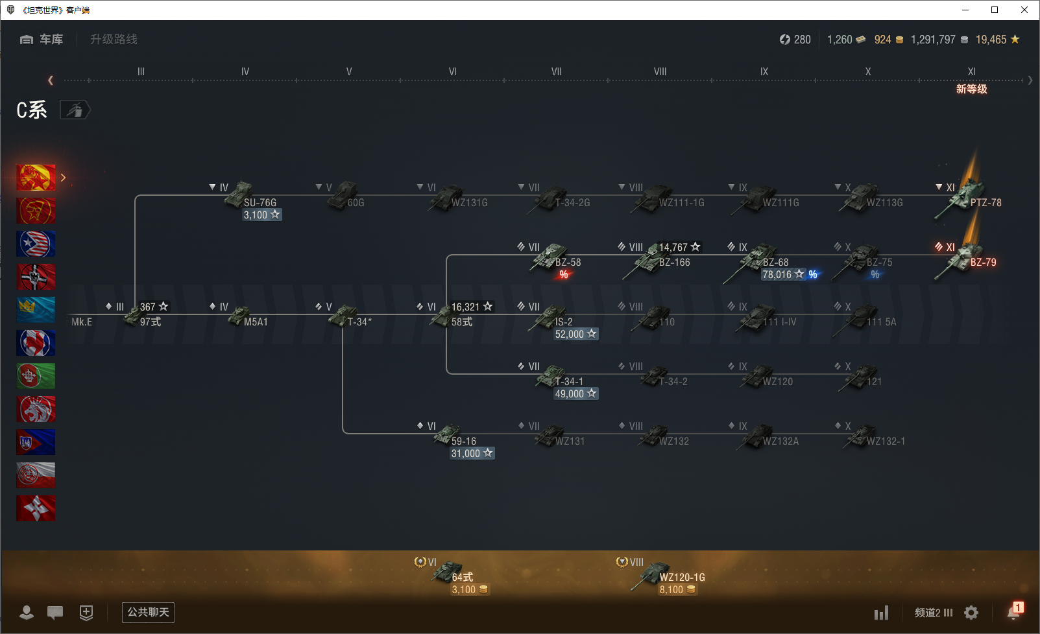The height and width of the screenshot is (634, 1040).
Task: Open the chat speech-bubble icon
Action: [x=55, y=613]
